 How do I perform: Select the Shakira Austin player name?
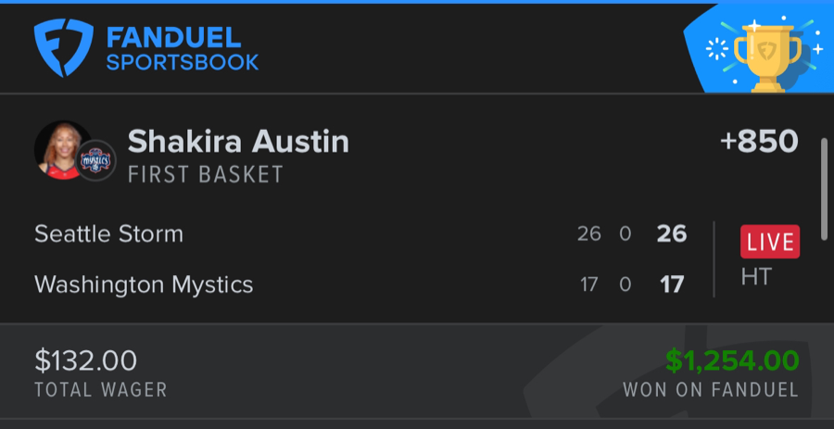238,142
